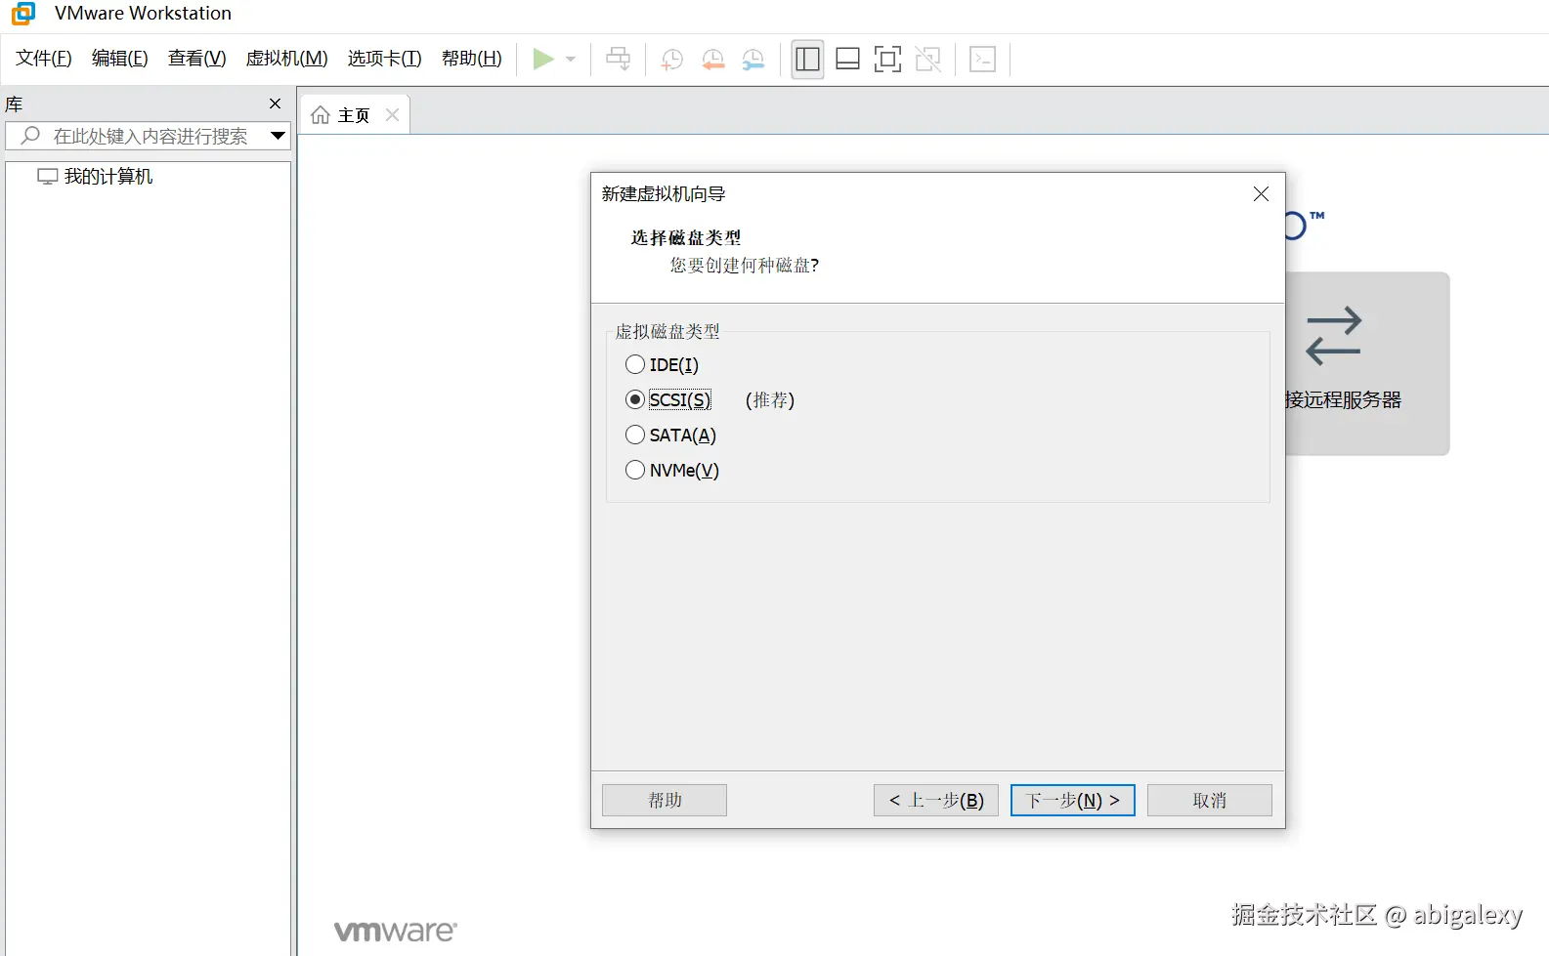Select the NVMe(V) disk type
The height and width of the screenshot is (956, 1549).
pyautogui.click(x=672, y=471)
